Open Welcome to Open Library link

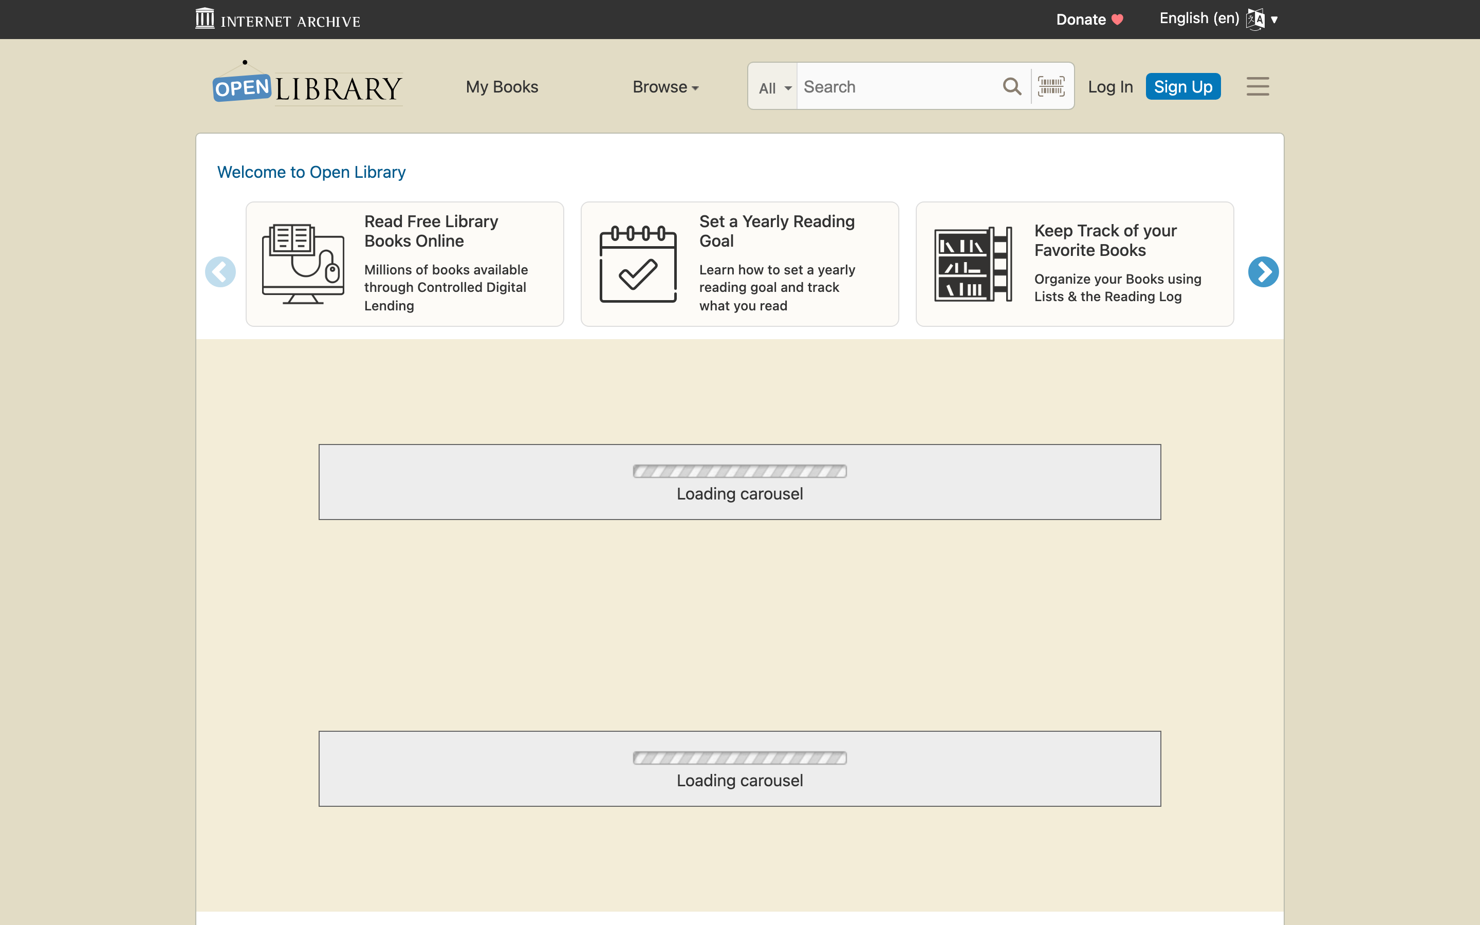point(311,172)
